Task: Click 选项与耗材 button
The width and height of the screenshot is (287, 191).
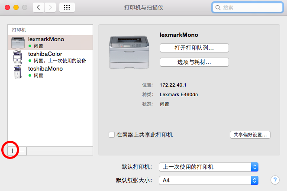Action: coord(194,62)
